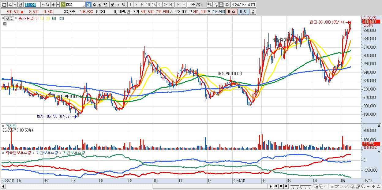Select the 초 second period toggle
This screenshot has width=382, height=190.
coord(118,5)
